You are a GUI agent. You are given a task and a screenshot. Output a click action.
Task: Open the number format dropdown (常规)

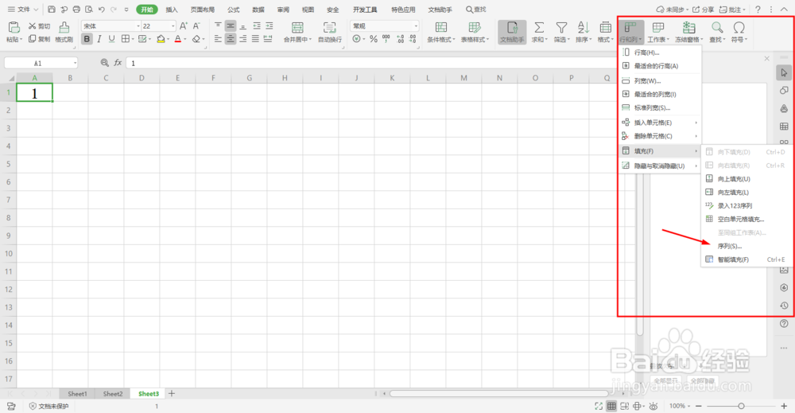click(x=416, y=26)
